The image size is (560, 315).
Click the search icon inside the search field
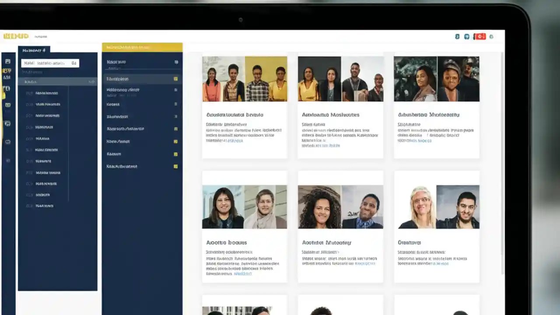click(73, 63)
